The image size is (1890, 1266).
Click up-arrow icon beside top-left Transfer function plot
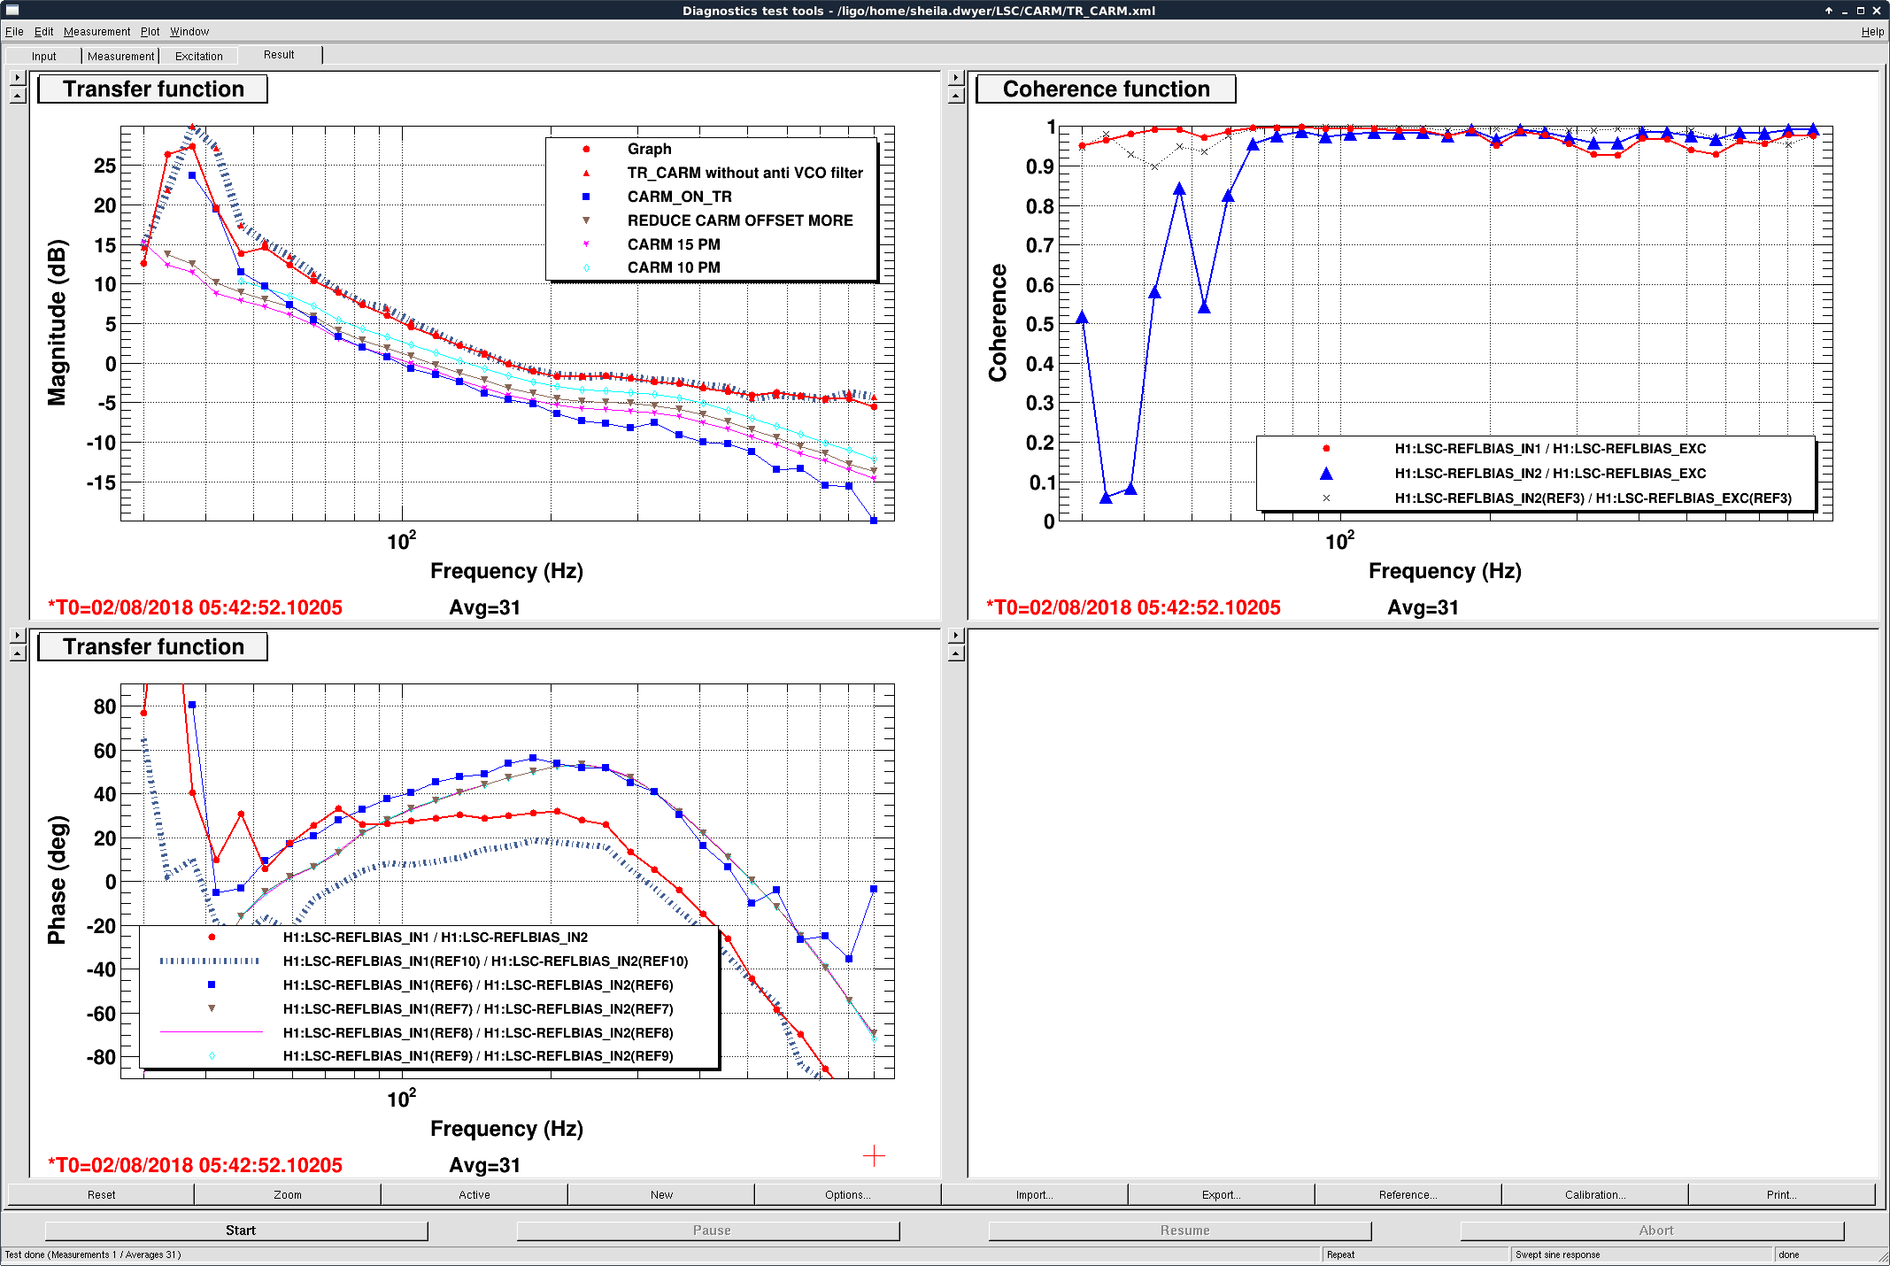[x=18, y=95]
